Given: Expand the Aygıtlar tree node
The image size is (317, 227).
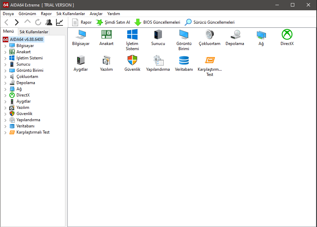Looking at the screenshot, I should (5, 102).
